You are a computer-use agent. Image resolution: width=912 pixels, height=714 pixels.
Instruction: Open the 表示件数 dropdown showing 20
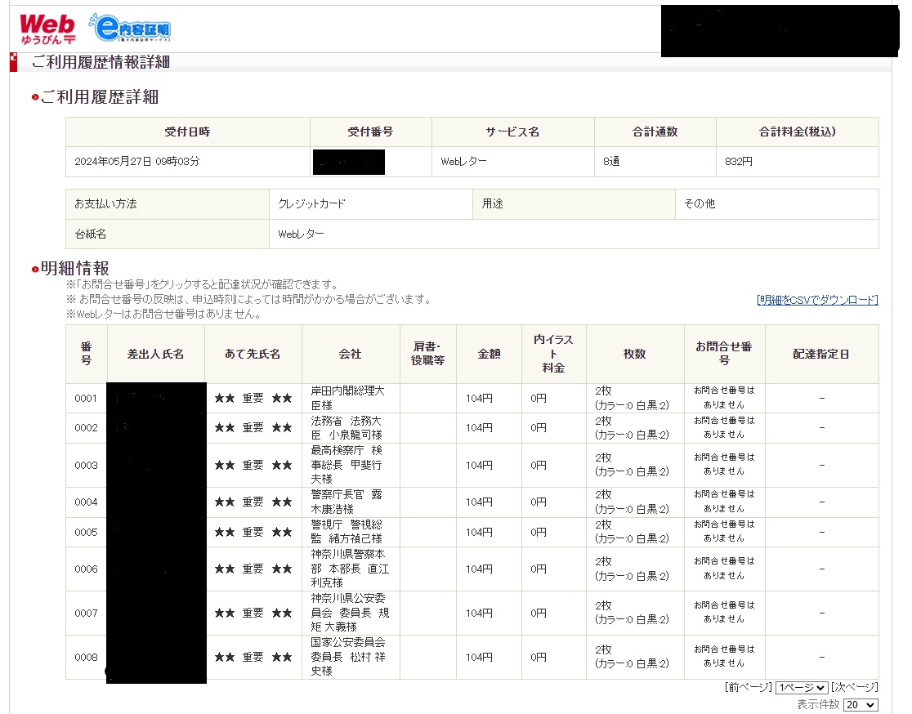point(861,705)
